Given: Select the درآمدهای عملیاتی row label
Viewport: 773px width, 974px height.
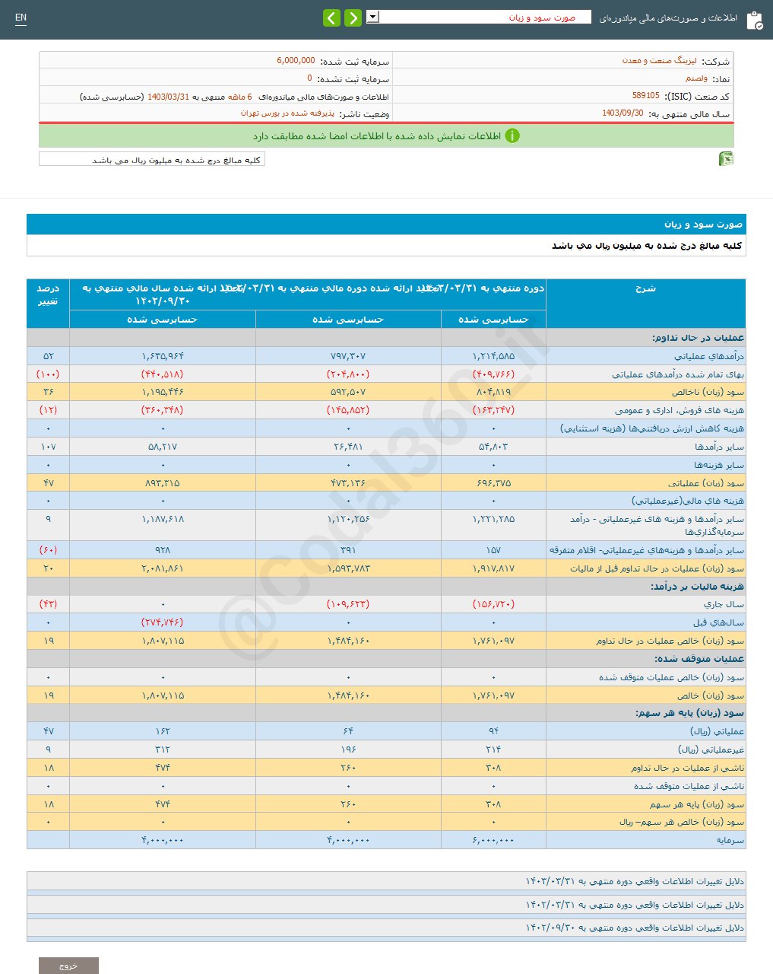Looking at the screenshot, I should click(708, 356).
